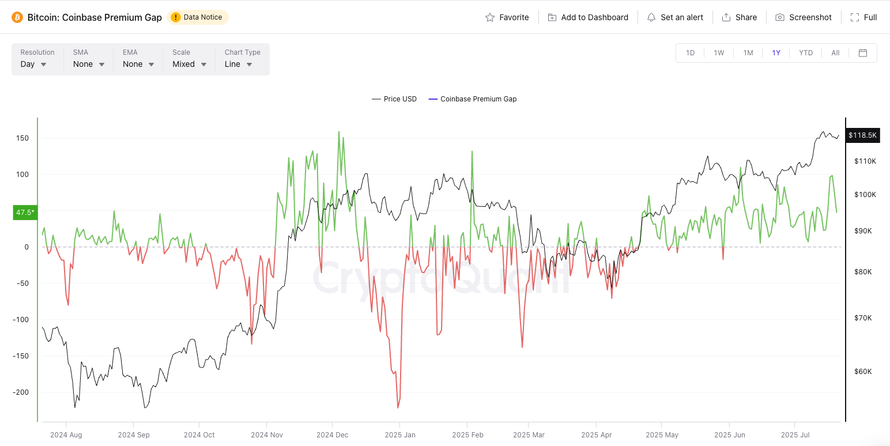Click the 2024 Nov axis label
The image size is (890, 446).
[x=267, y=435]
